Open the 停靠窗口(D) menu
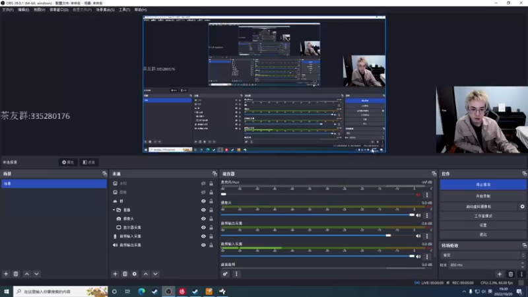 pyautogui.click(x=59, y=10)
